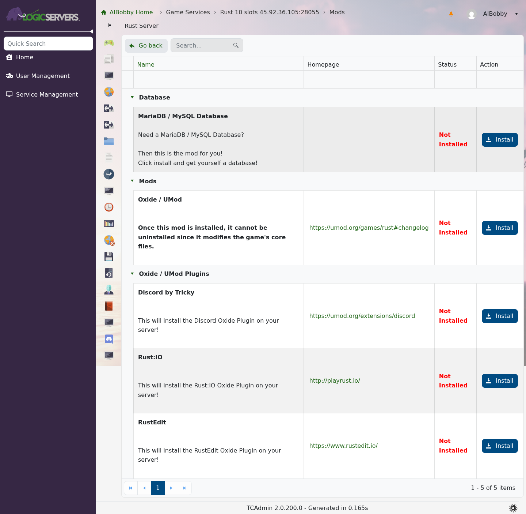Click the green gamepad icon in sidebar
The image size is (526, 514).
tap(109, 43)
